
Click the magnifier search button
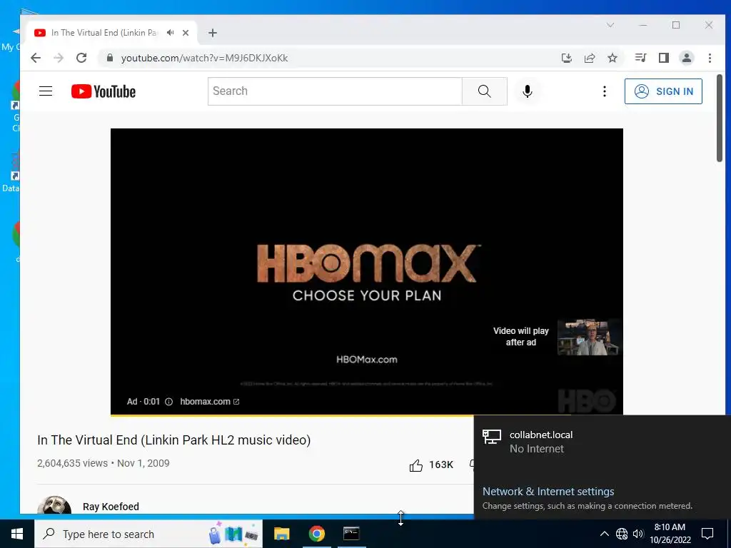pyautogui.click(x=485, y=91)
